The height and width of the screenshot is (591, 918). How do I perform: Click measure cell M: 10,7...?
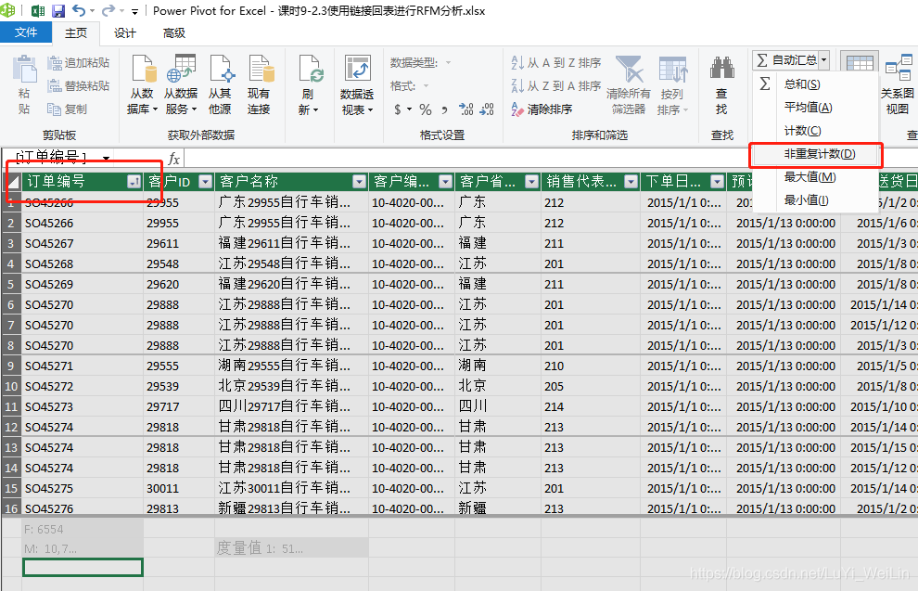click(83, 549)
